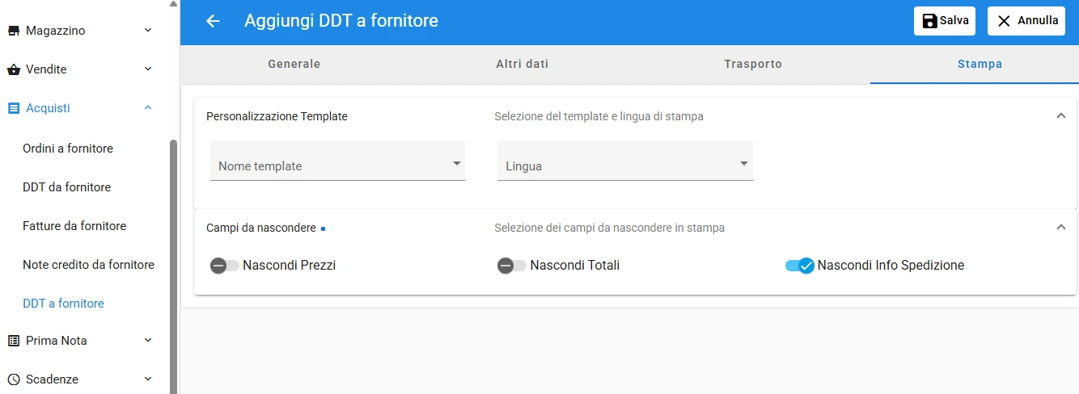Enable the Nascondi Totali toggle
The image size is (1079, 394).
512,266
